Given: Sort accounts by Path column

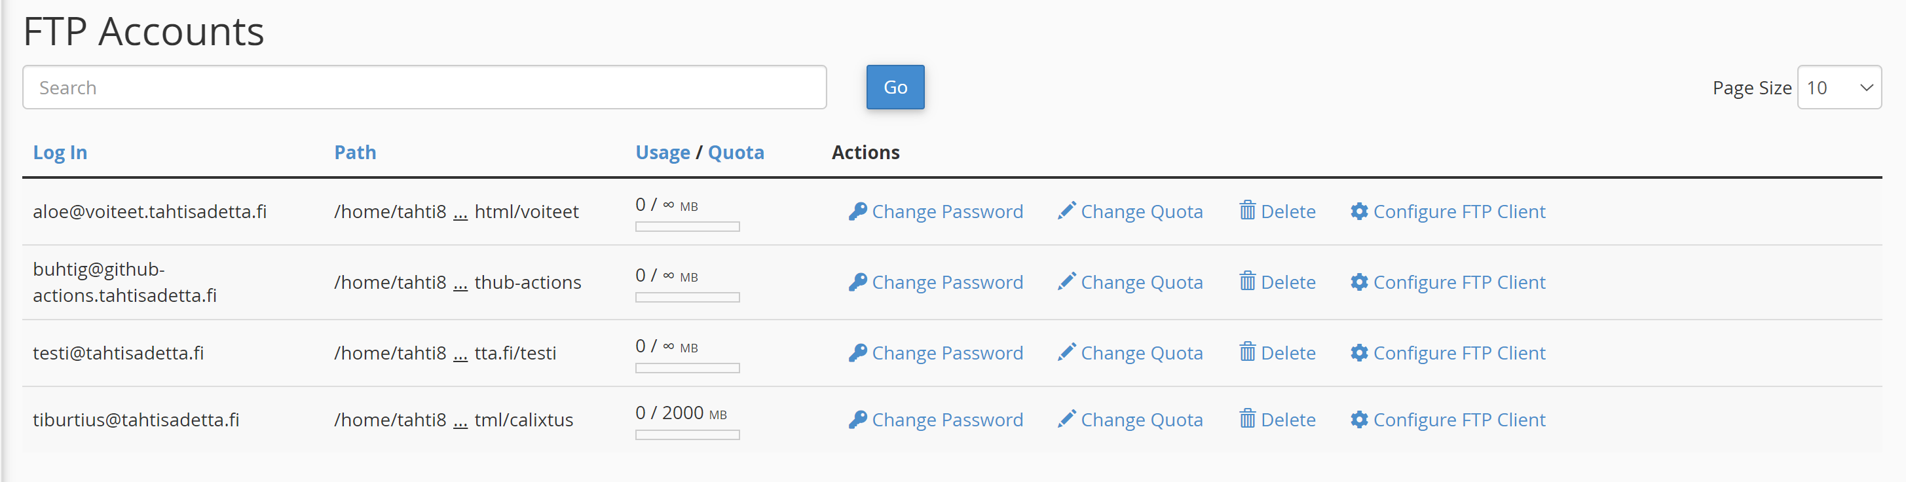Looking at the screenshot, I should tap(355, 153).
